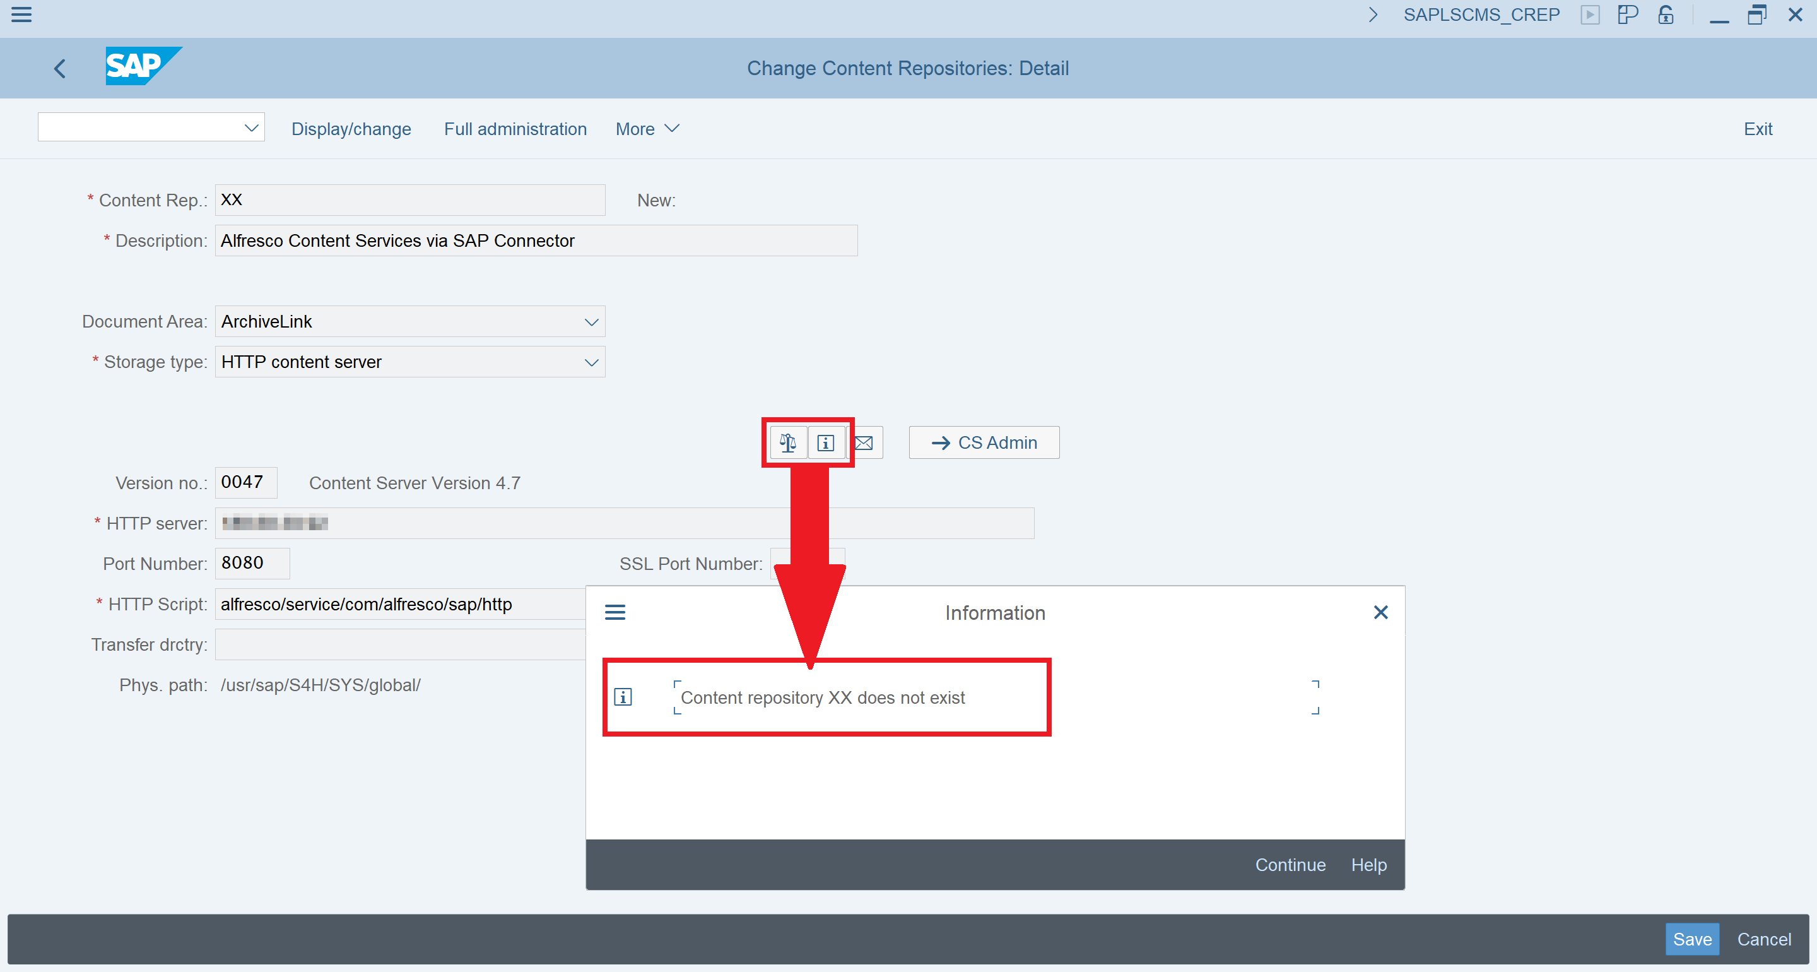
Task: Click the back arrow next to SAP logo
Action: click(59, 68)
